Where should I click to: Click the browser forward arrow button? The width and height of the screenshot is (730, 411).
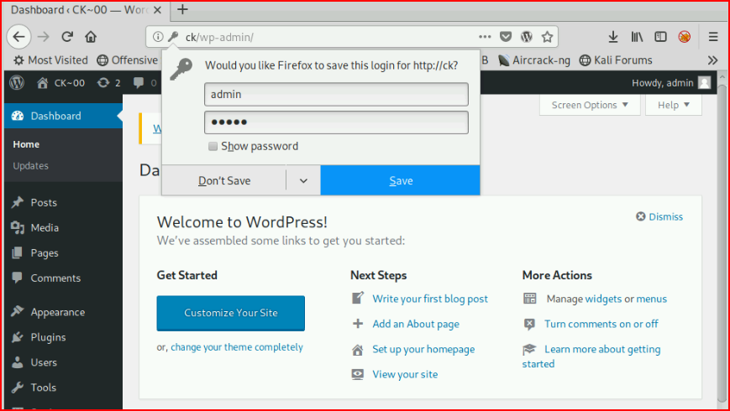click(x=44, y=37)
